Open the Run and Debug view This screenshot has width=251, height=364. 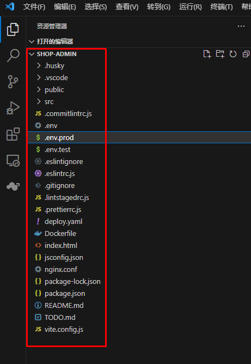click(13, 108)
